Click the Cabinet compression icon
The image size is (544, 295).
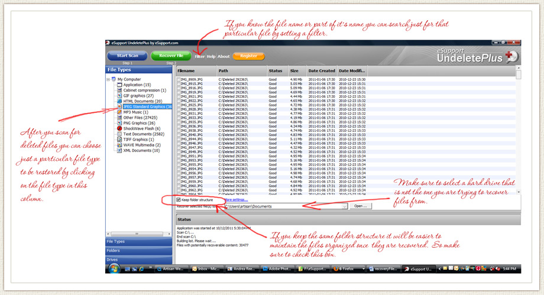pyautogui.click(x=119, y=90)
